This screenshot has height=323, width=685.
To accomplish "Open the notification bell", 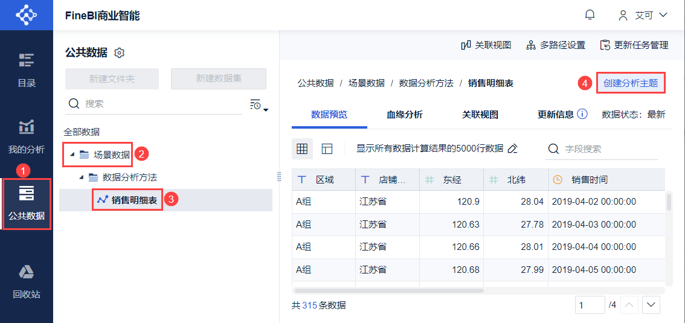I will click(x=590, y=15).
